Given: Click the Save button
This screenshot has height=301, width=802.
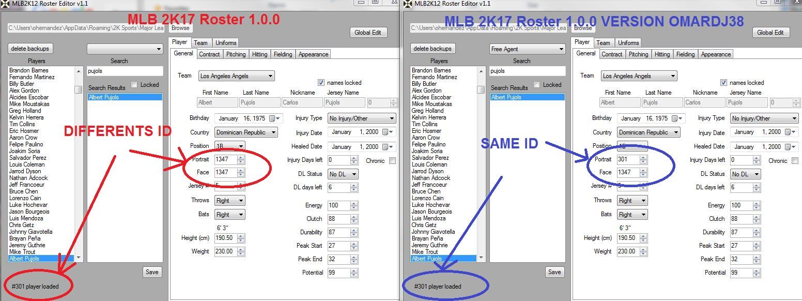Looking at the screenshot, I should click(x=152, y=272).
